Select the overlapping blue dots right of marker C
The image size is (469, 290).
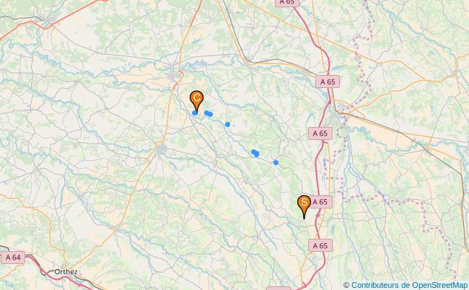[x=209, y=113]
